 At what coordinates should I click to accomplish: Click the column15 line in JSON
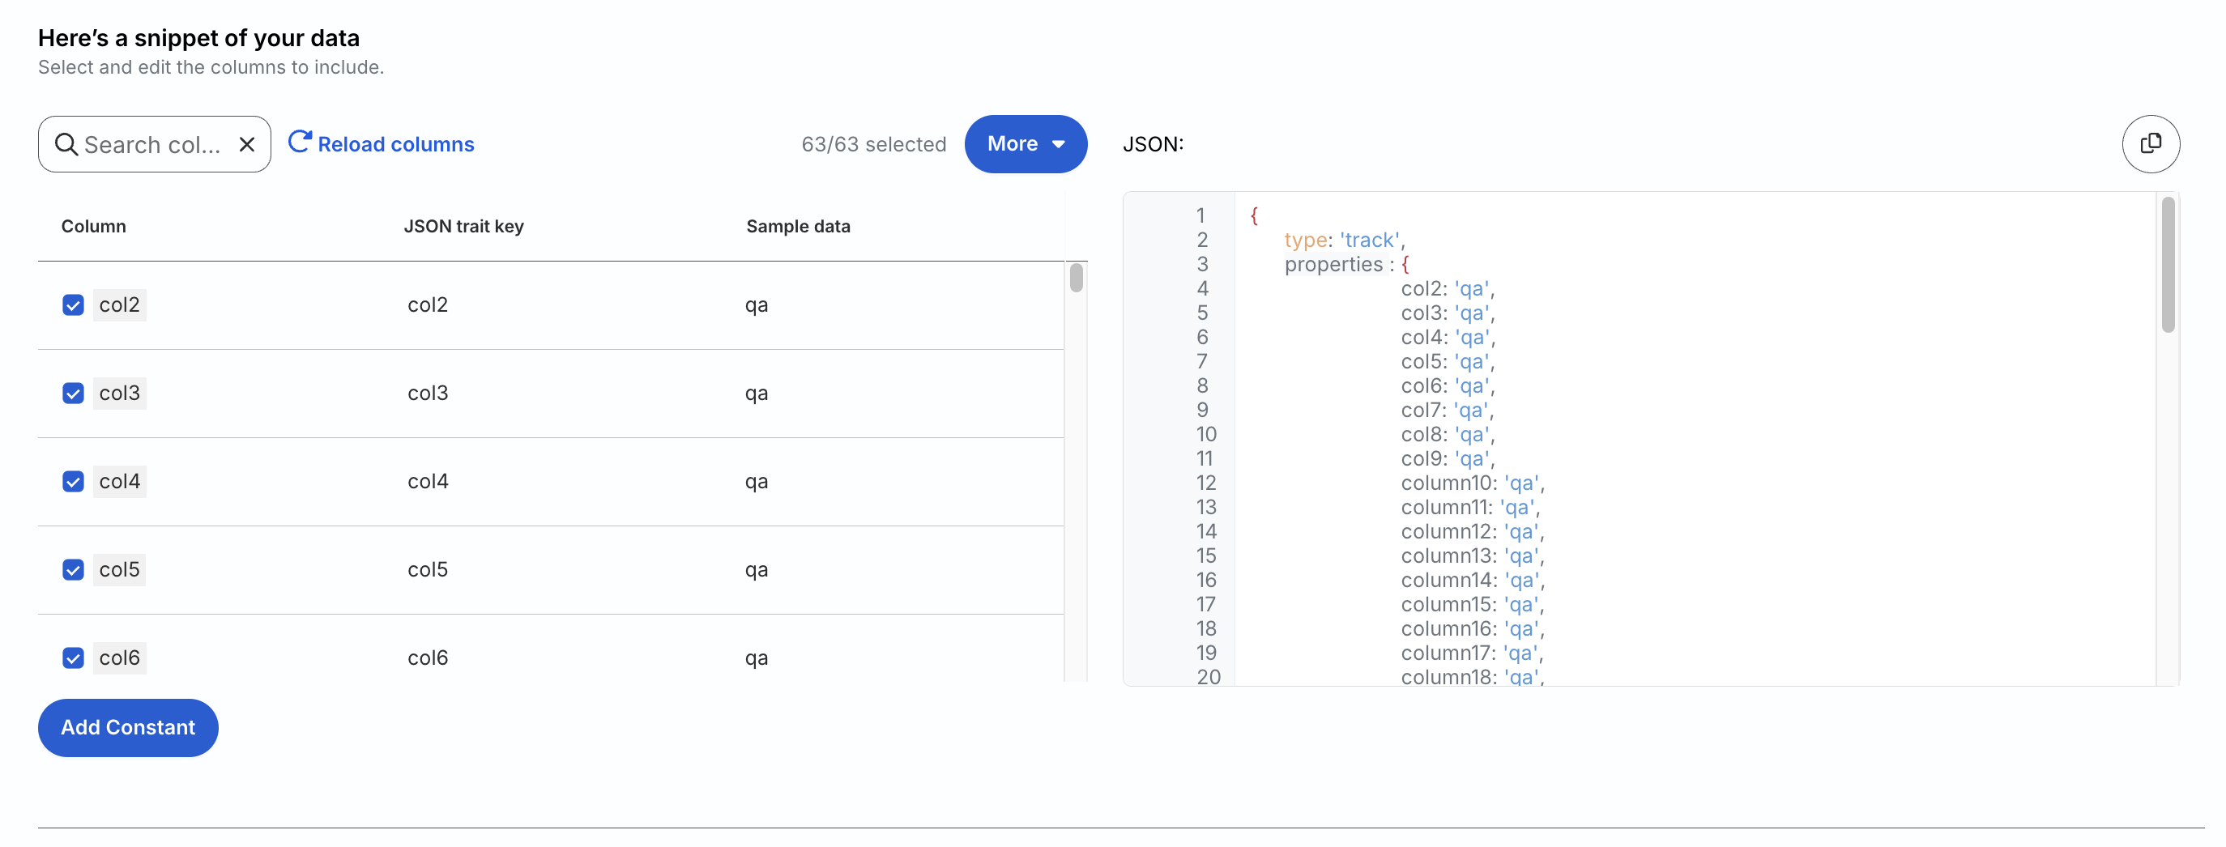coord(1472,604)
